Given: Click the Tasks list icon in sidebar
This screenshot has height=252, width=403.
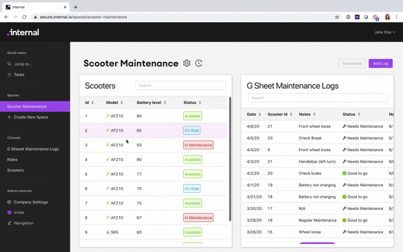Looking at the screenshot, I should (9, 74).
